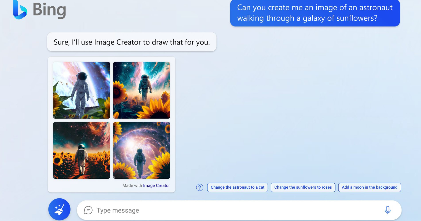The image size is (421, 221).
Task: Select 'Change the sunflowers to roses' suggestion
Action: pyautogui.click(x=303, y=187)
